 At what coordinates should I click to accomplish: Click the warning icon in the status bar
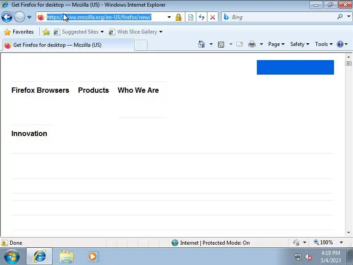pyautogui.click(x=4, y=242)
